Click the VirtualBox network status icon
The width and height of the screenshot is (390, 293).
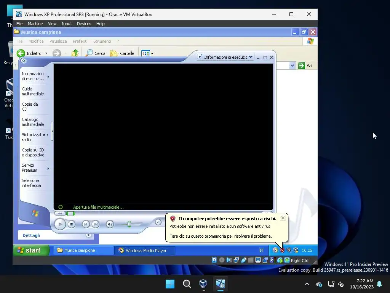pos(236,260)
